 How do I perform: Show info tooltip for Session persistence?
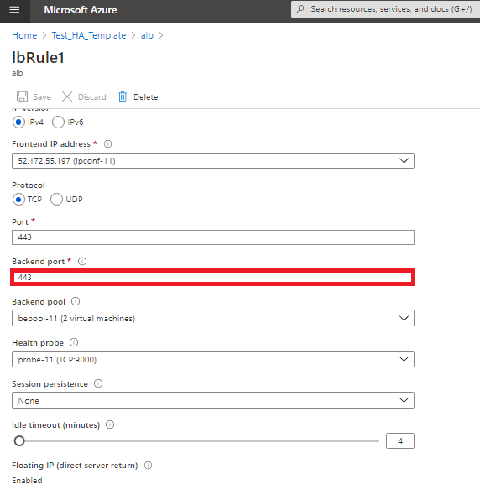pyautogui.click(x=98, y=383)
